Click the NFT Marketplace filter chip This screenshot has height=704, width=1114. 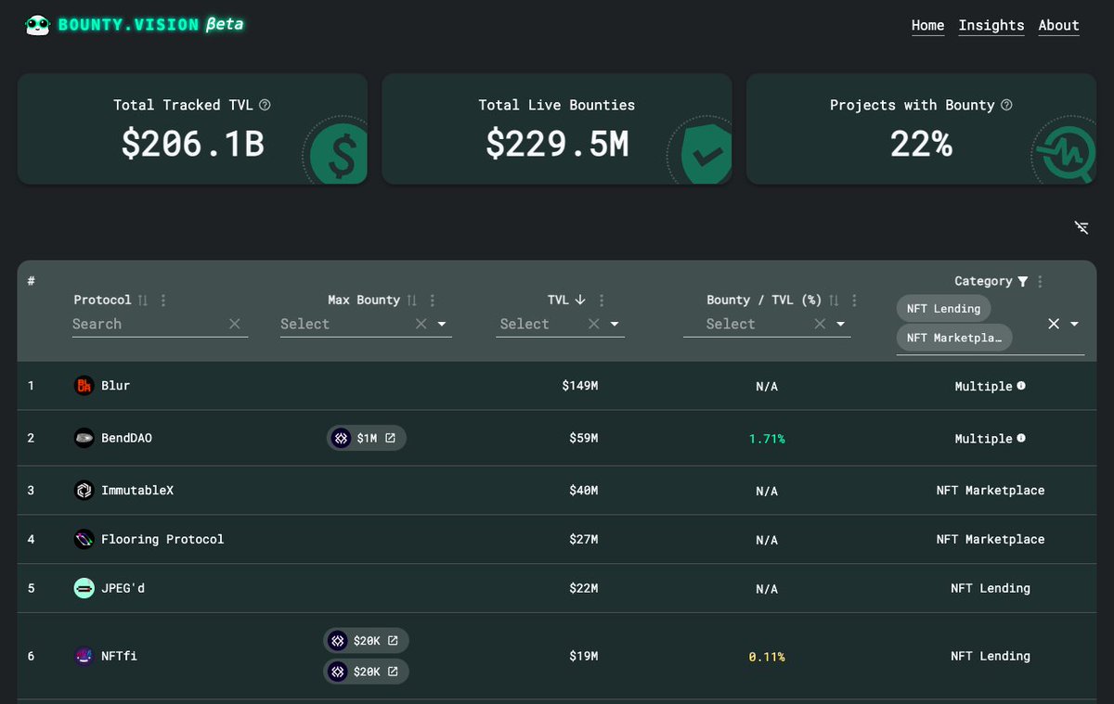click(954, 338)
